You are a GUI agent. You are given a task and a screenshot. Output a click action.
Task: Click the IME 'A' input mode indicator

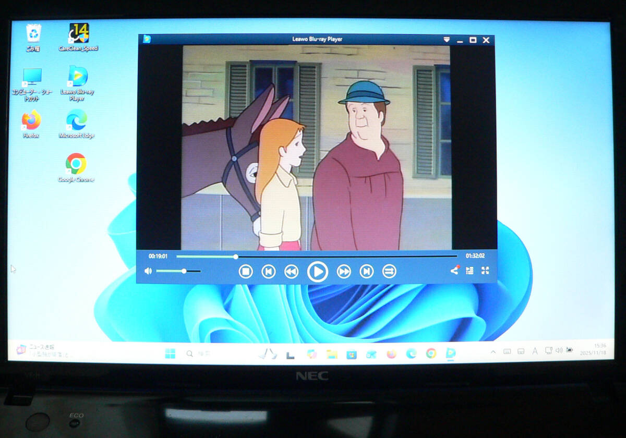535,351
